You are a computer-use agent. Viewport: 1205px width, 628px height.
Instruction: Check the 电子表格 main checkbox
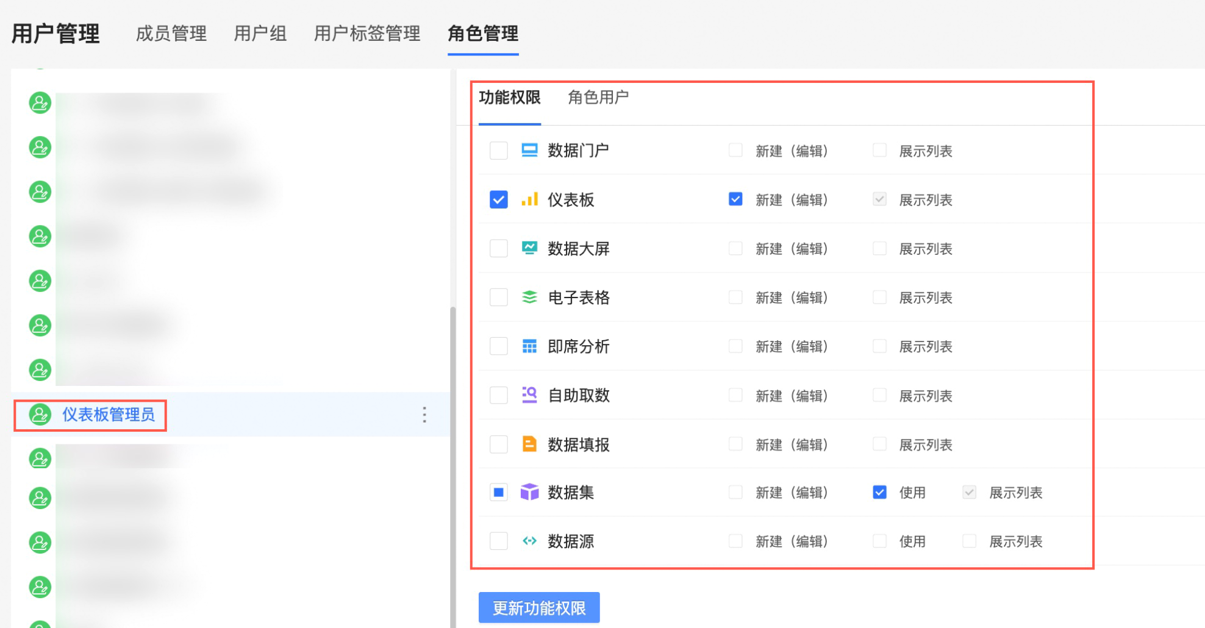499,297
